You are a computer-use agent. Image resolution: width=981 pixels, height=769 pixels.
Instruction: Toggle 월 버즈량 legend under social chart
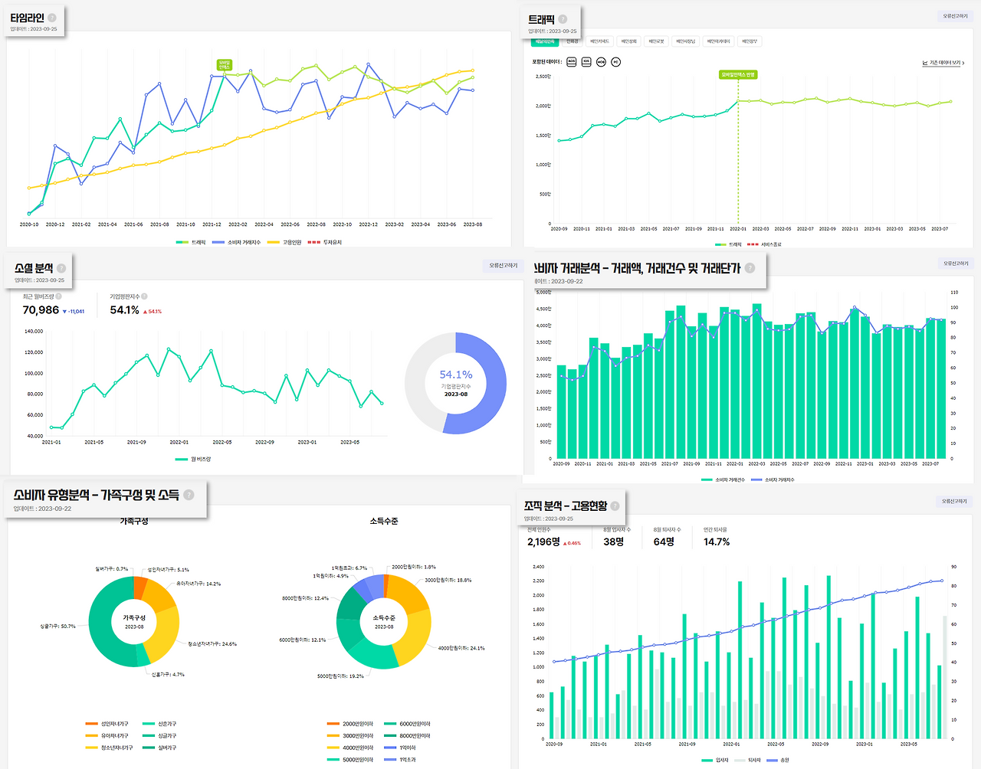click(193, 460)
